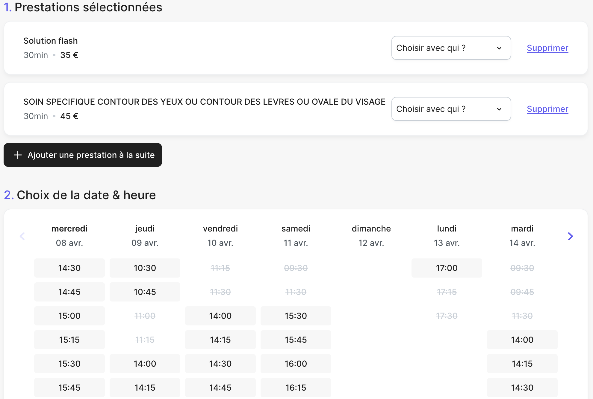Select the 14:30 slot on mercredi 08 avr.

[x=69, y=268]
